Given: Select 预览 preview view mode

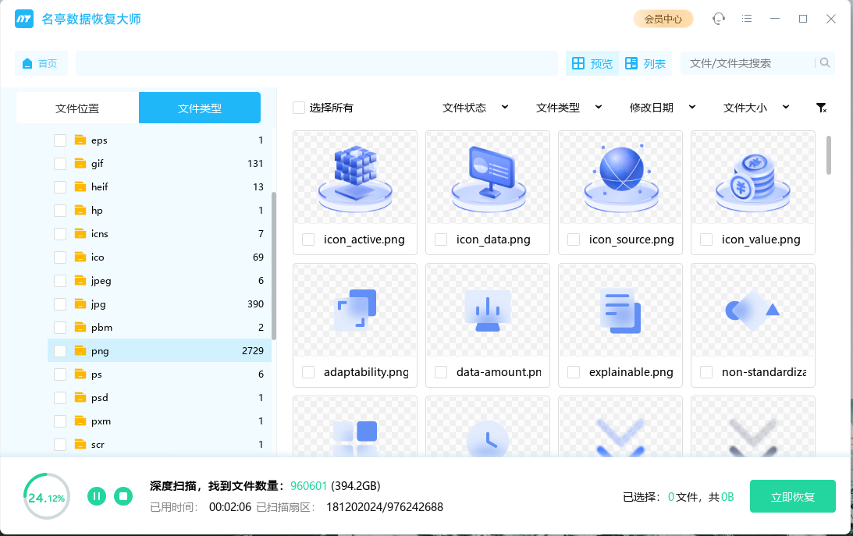Looking at the screenshot, I should (x=592, y=63).
